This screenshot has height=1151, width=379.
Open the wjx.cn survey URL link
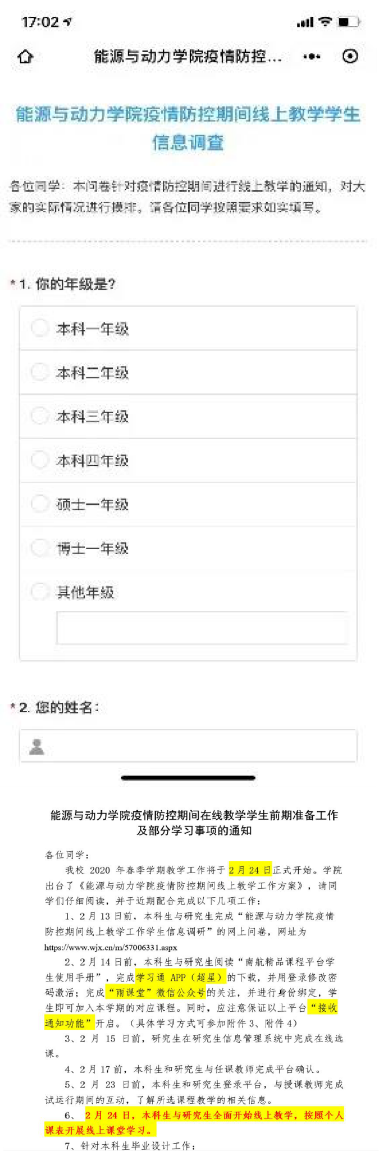tap(111, 947)
